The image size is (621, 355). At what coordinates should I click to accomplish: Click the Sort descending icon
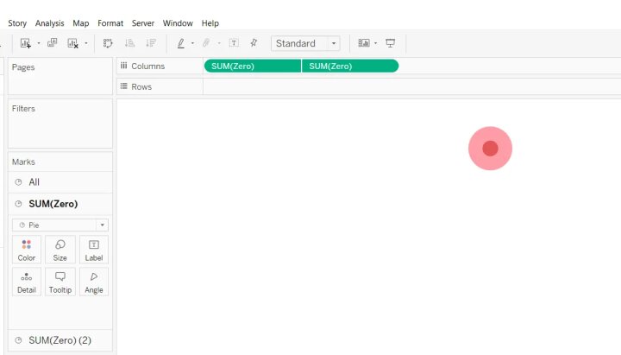[151, 43]
